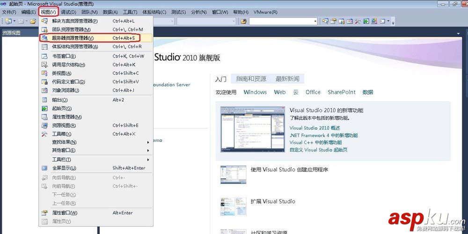
Task: Open Toolbox from the toolbar icon
Action: (358, 21)
